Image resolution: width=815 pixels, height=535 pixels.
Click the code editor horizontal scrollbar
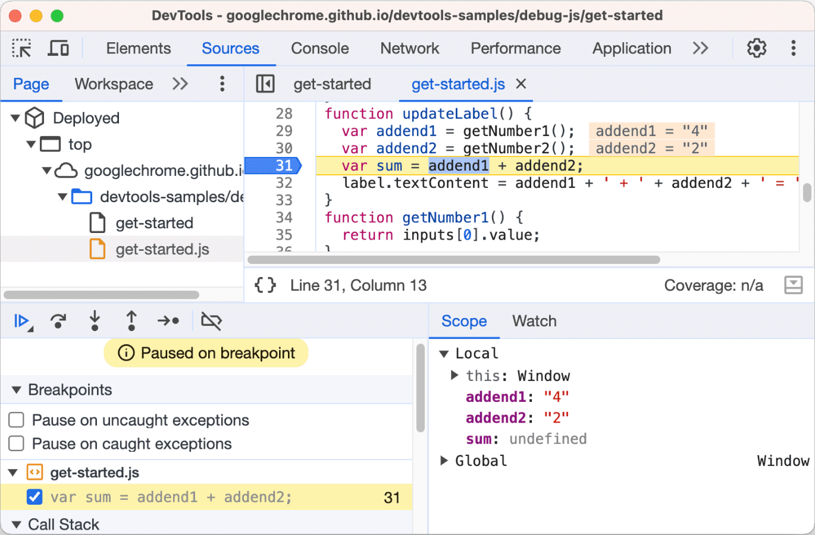(x=454, y=260)
